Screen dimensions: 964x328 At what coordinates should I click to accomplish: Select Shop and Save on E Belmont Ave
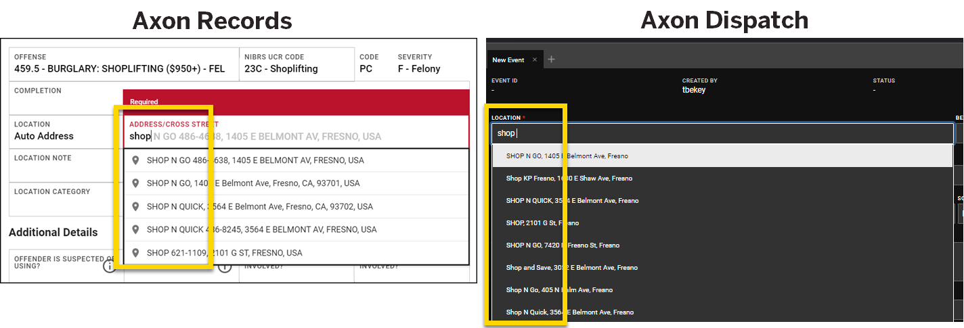[x=571, y=268]
